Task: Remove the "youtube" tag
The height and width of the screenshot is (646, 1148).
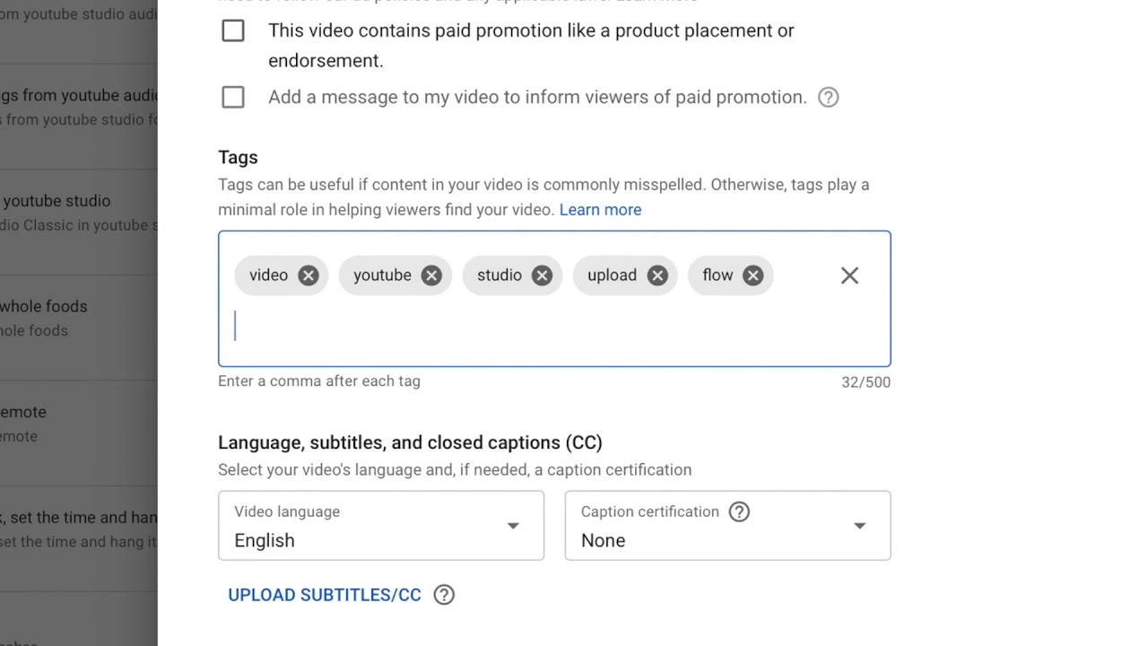Action: [430, 275]
